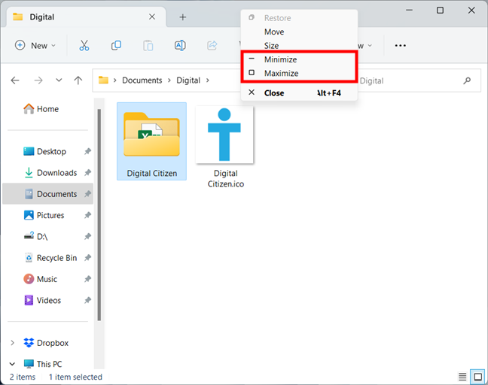Expand the Dropbox tree node
The width and height of the screenshot is (488, 385).
click(x=12, y=343)
